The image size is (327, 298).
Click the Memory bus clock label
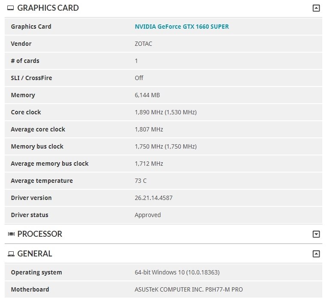pyautogui.click(x=37, y=146)
